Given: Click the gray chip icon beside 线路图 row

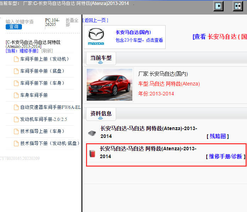Looking at the screenshot, I should tap(92, 133).
